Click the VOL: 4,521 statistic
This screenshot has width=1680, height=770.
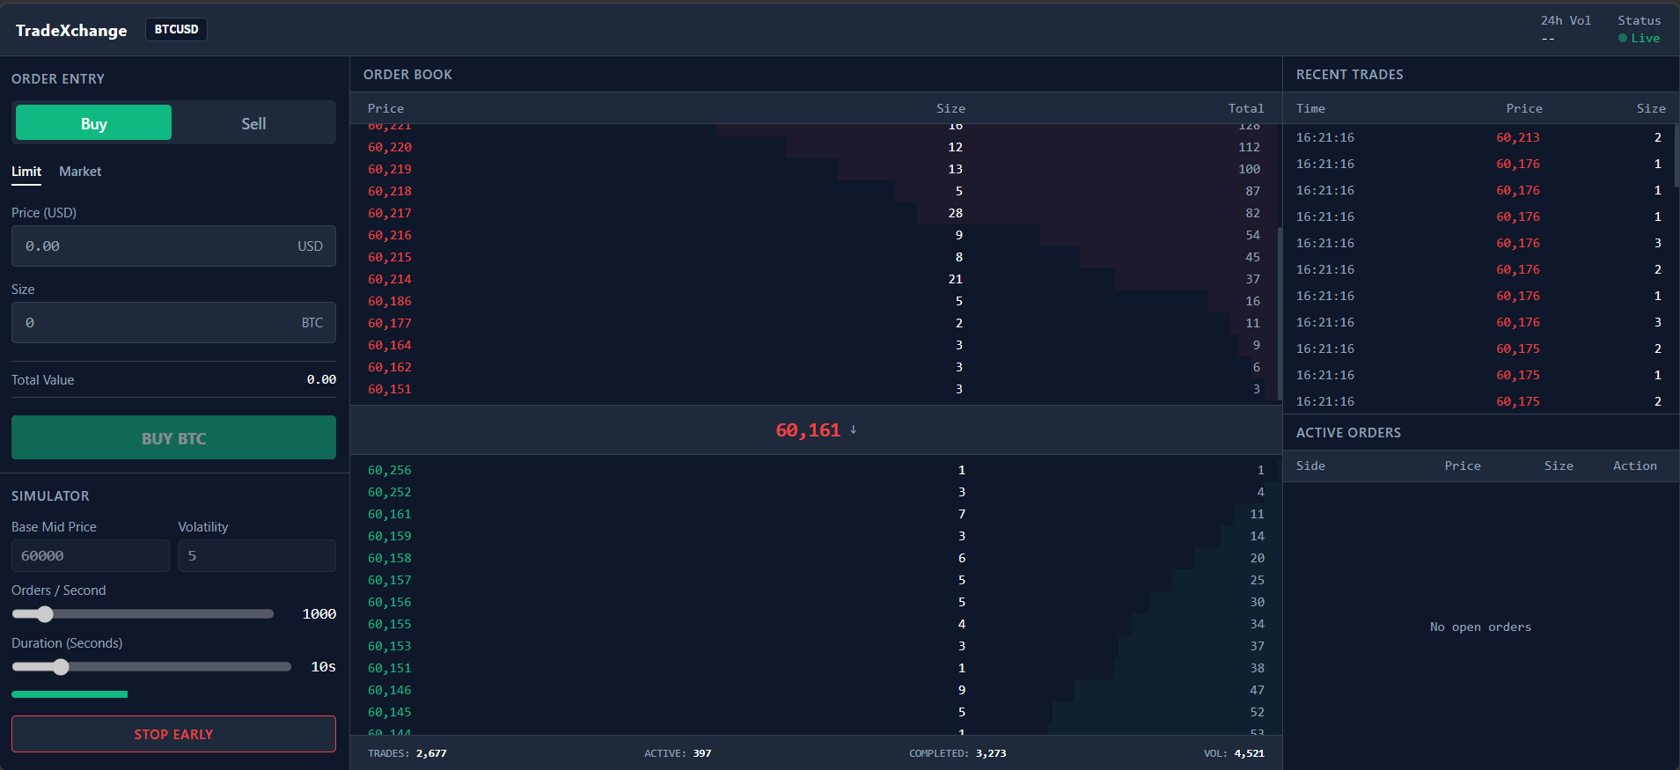tap(1234, 753)
